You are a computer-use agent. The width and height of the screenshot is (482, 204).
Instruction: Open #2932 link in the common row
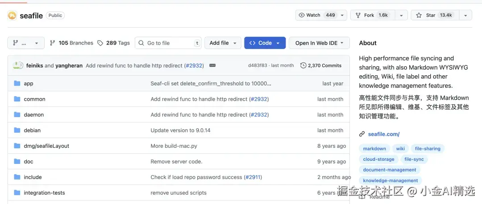click(259, 99)
